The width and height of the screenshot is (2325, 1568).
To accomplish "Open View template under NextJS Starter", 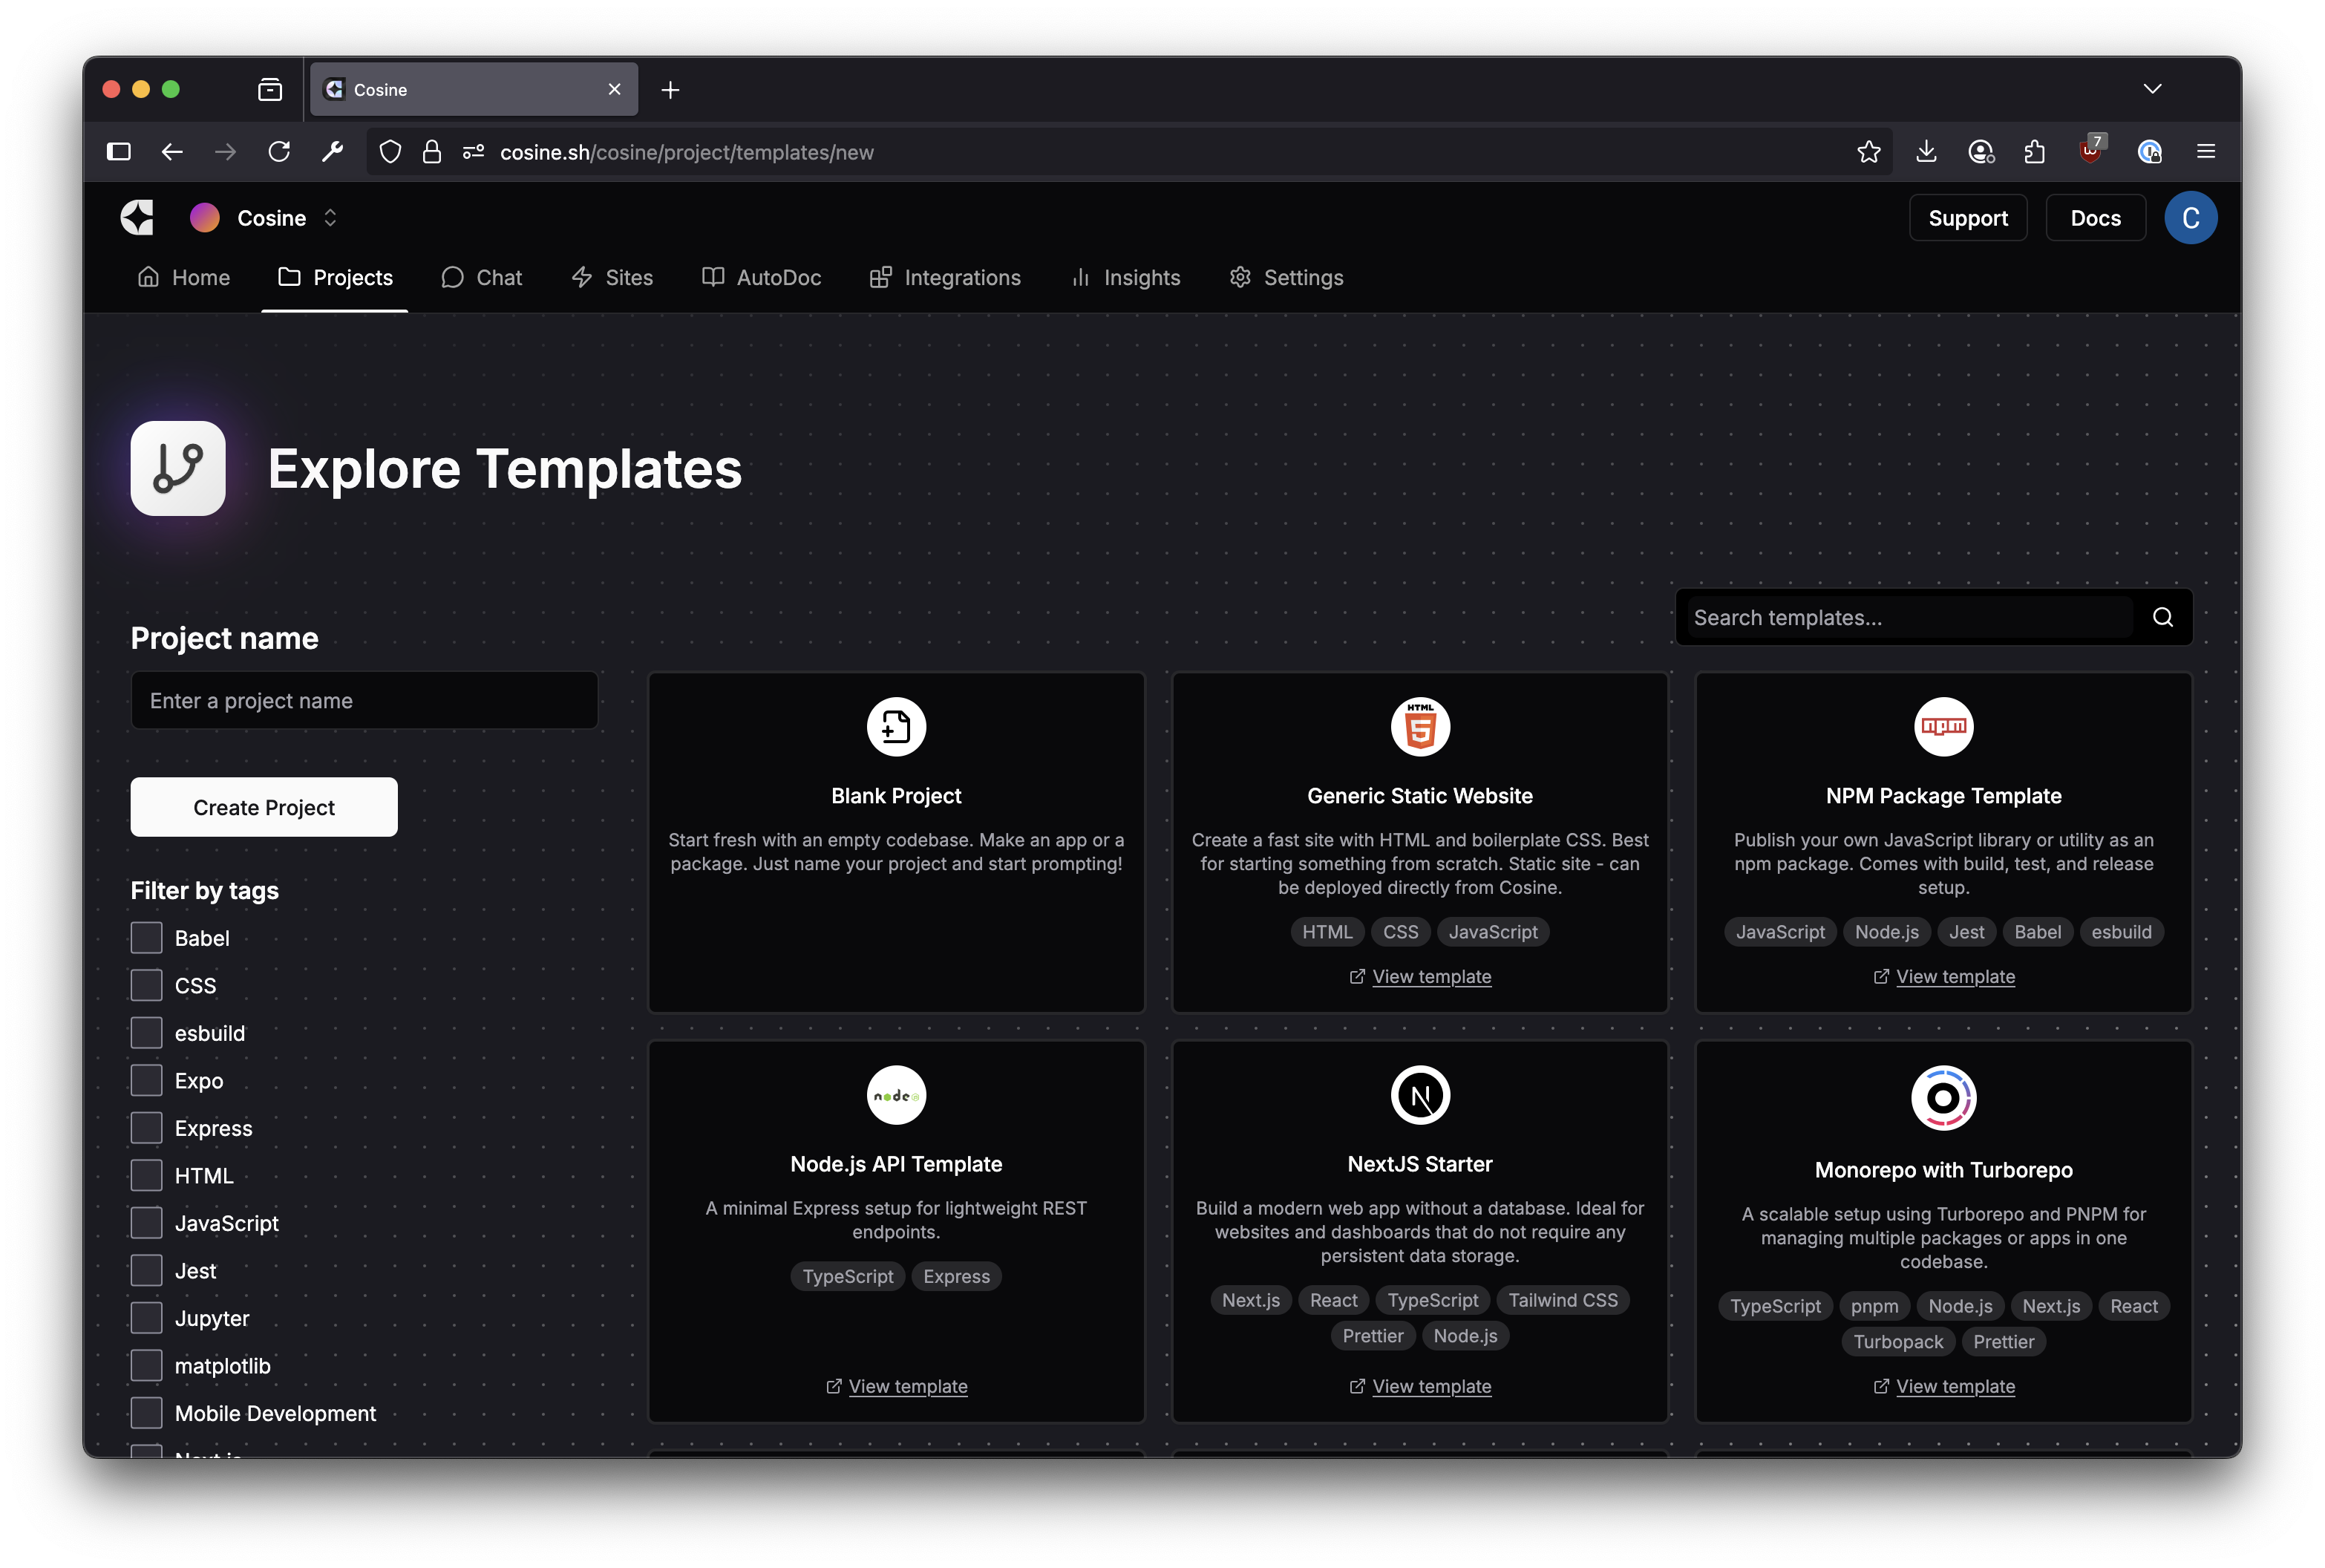I will [x=1430, y=1386].
